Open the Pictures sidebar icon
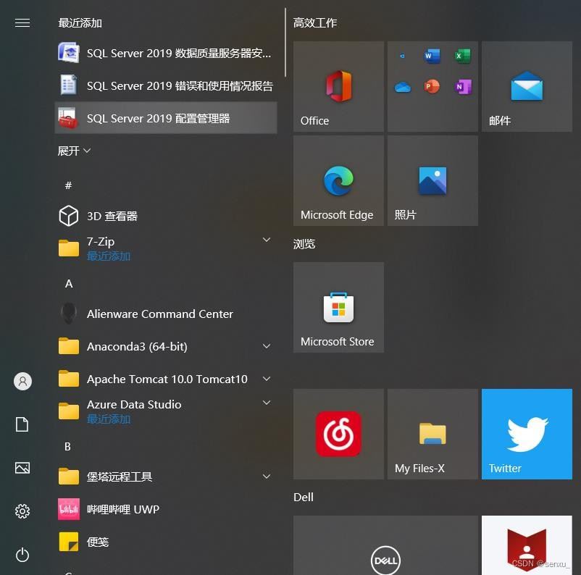 (22, 468)
